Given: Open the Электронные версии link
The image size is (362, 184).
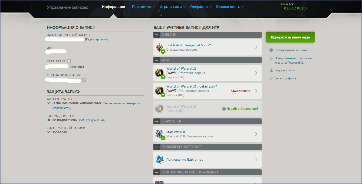Looking at the screenshot, I should click(291, 50).
